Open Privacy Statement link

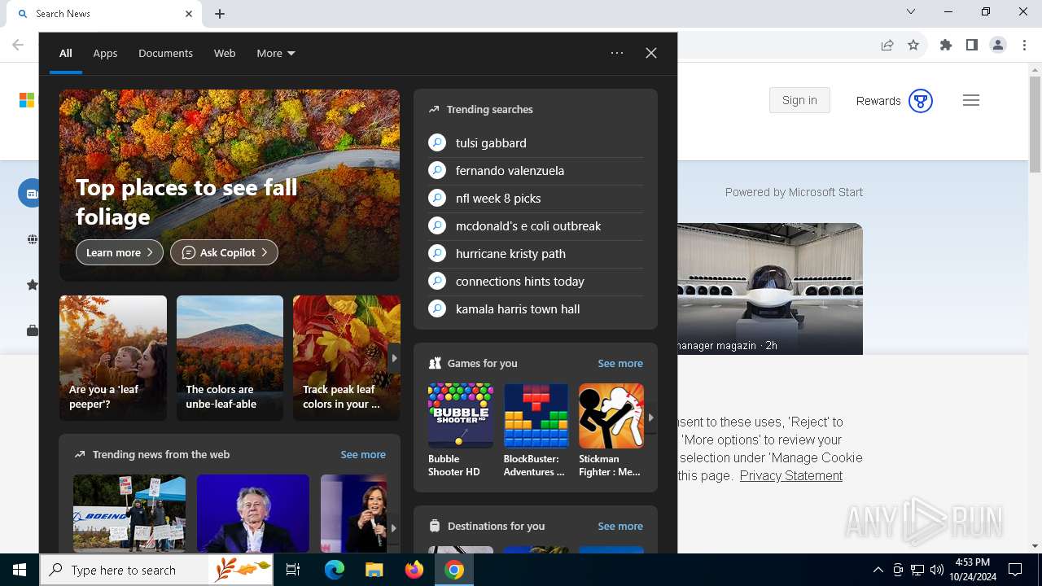point(790,475)
